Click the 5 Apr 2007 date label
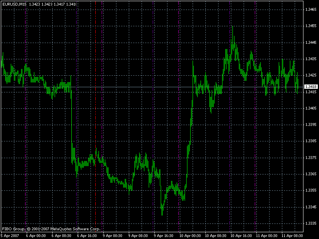The width and height of the screenshot is (319, 239). [x=10, y=236]
